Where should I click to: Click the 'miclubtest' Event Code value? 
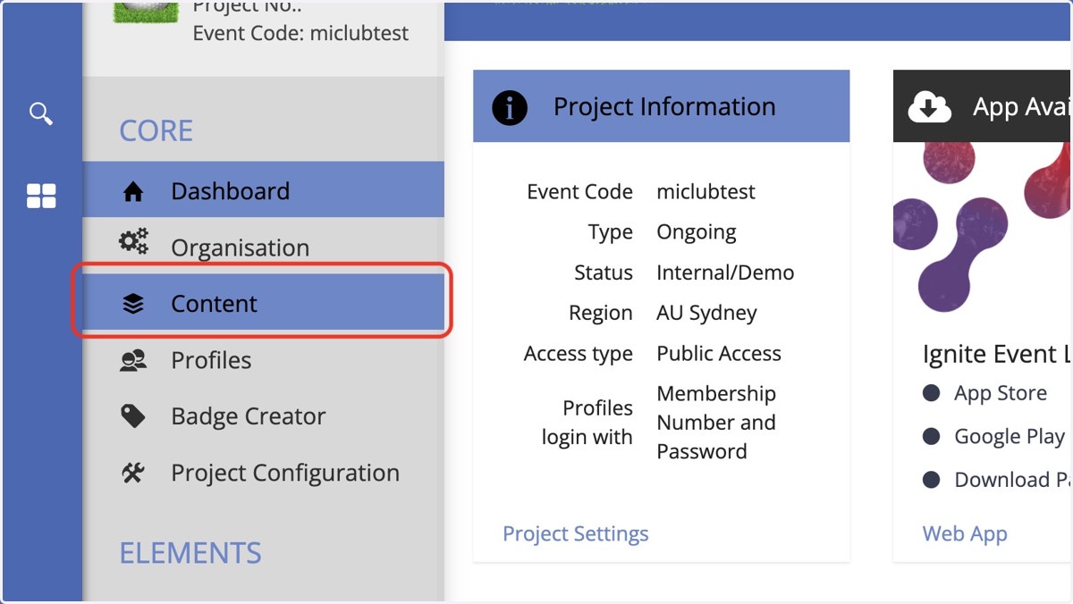705,192
